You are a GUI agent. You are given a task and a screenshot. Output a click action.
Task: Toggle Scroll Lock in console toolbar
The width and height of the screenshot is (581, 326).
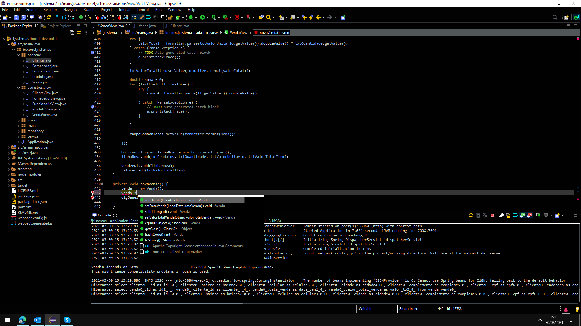[x=508, y=215]
